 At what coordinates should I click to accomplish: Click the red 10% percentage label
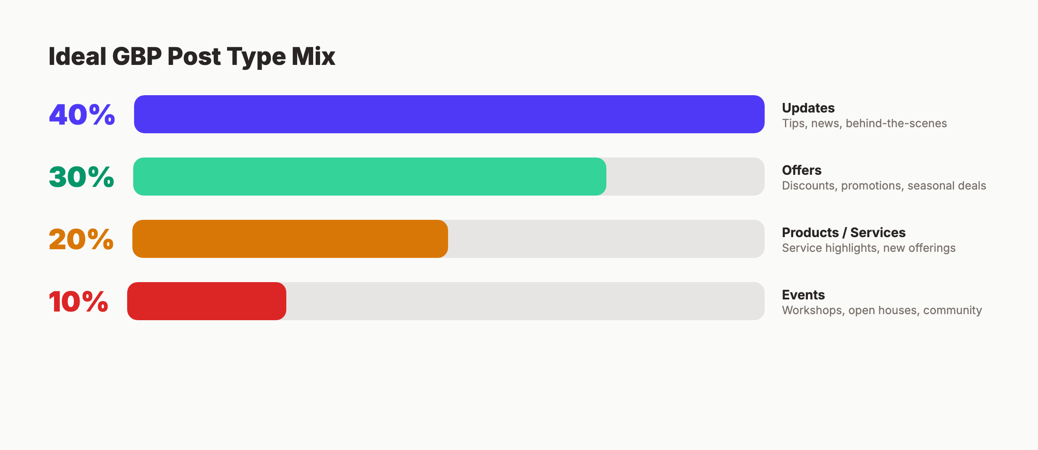coord(78,302)
